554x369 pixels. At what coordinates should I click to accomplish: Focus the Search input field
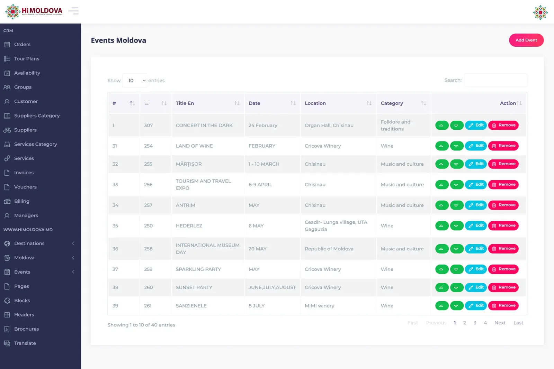[x=495, y=80]
